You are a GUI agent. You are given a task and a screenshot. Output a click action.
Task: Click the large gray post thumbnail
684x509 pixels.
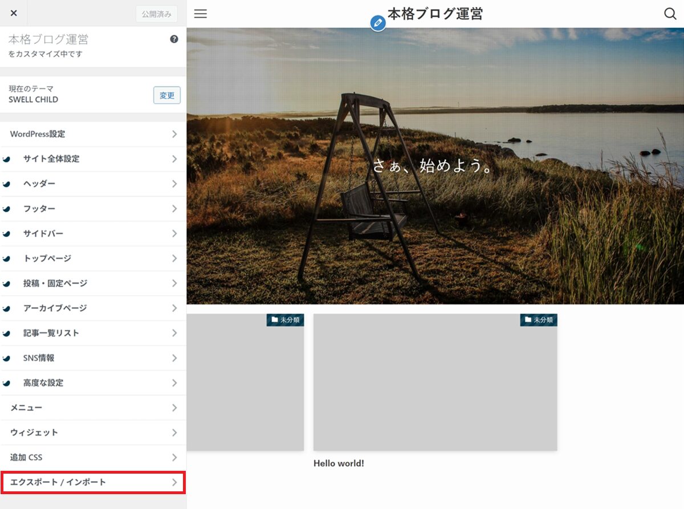coord(435,388)
